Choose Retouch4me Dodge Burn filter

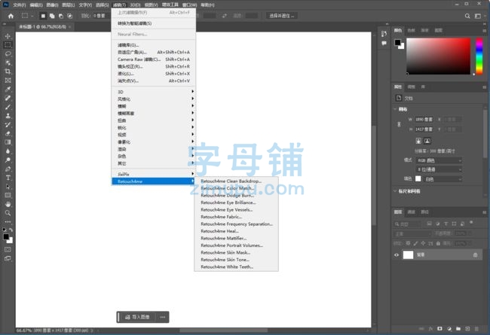[236, 196]
